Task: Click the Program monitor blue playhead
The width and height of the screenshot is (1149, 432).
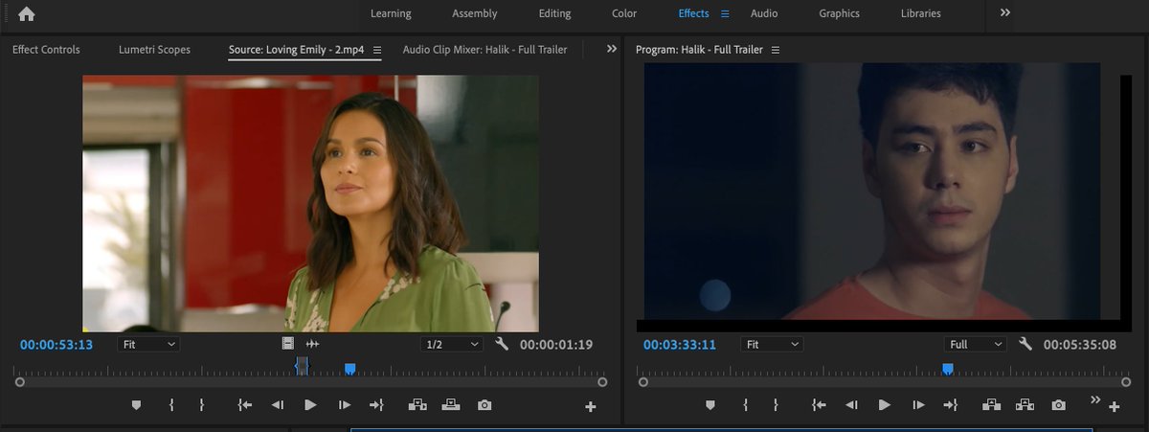Action: point(948,368)
